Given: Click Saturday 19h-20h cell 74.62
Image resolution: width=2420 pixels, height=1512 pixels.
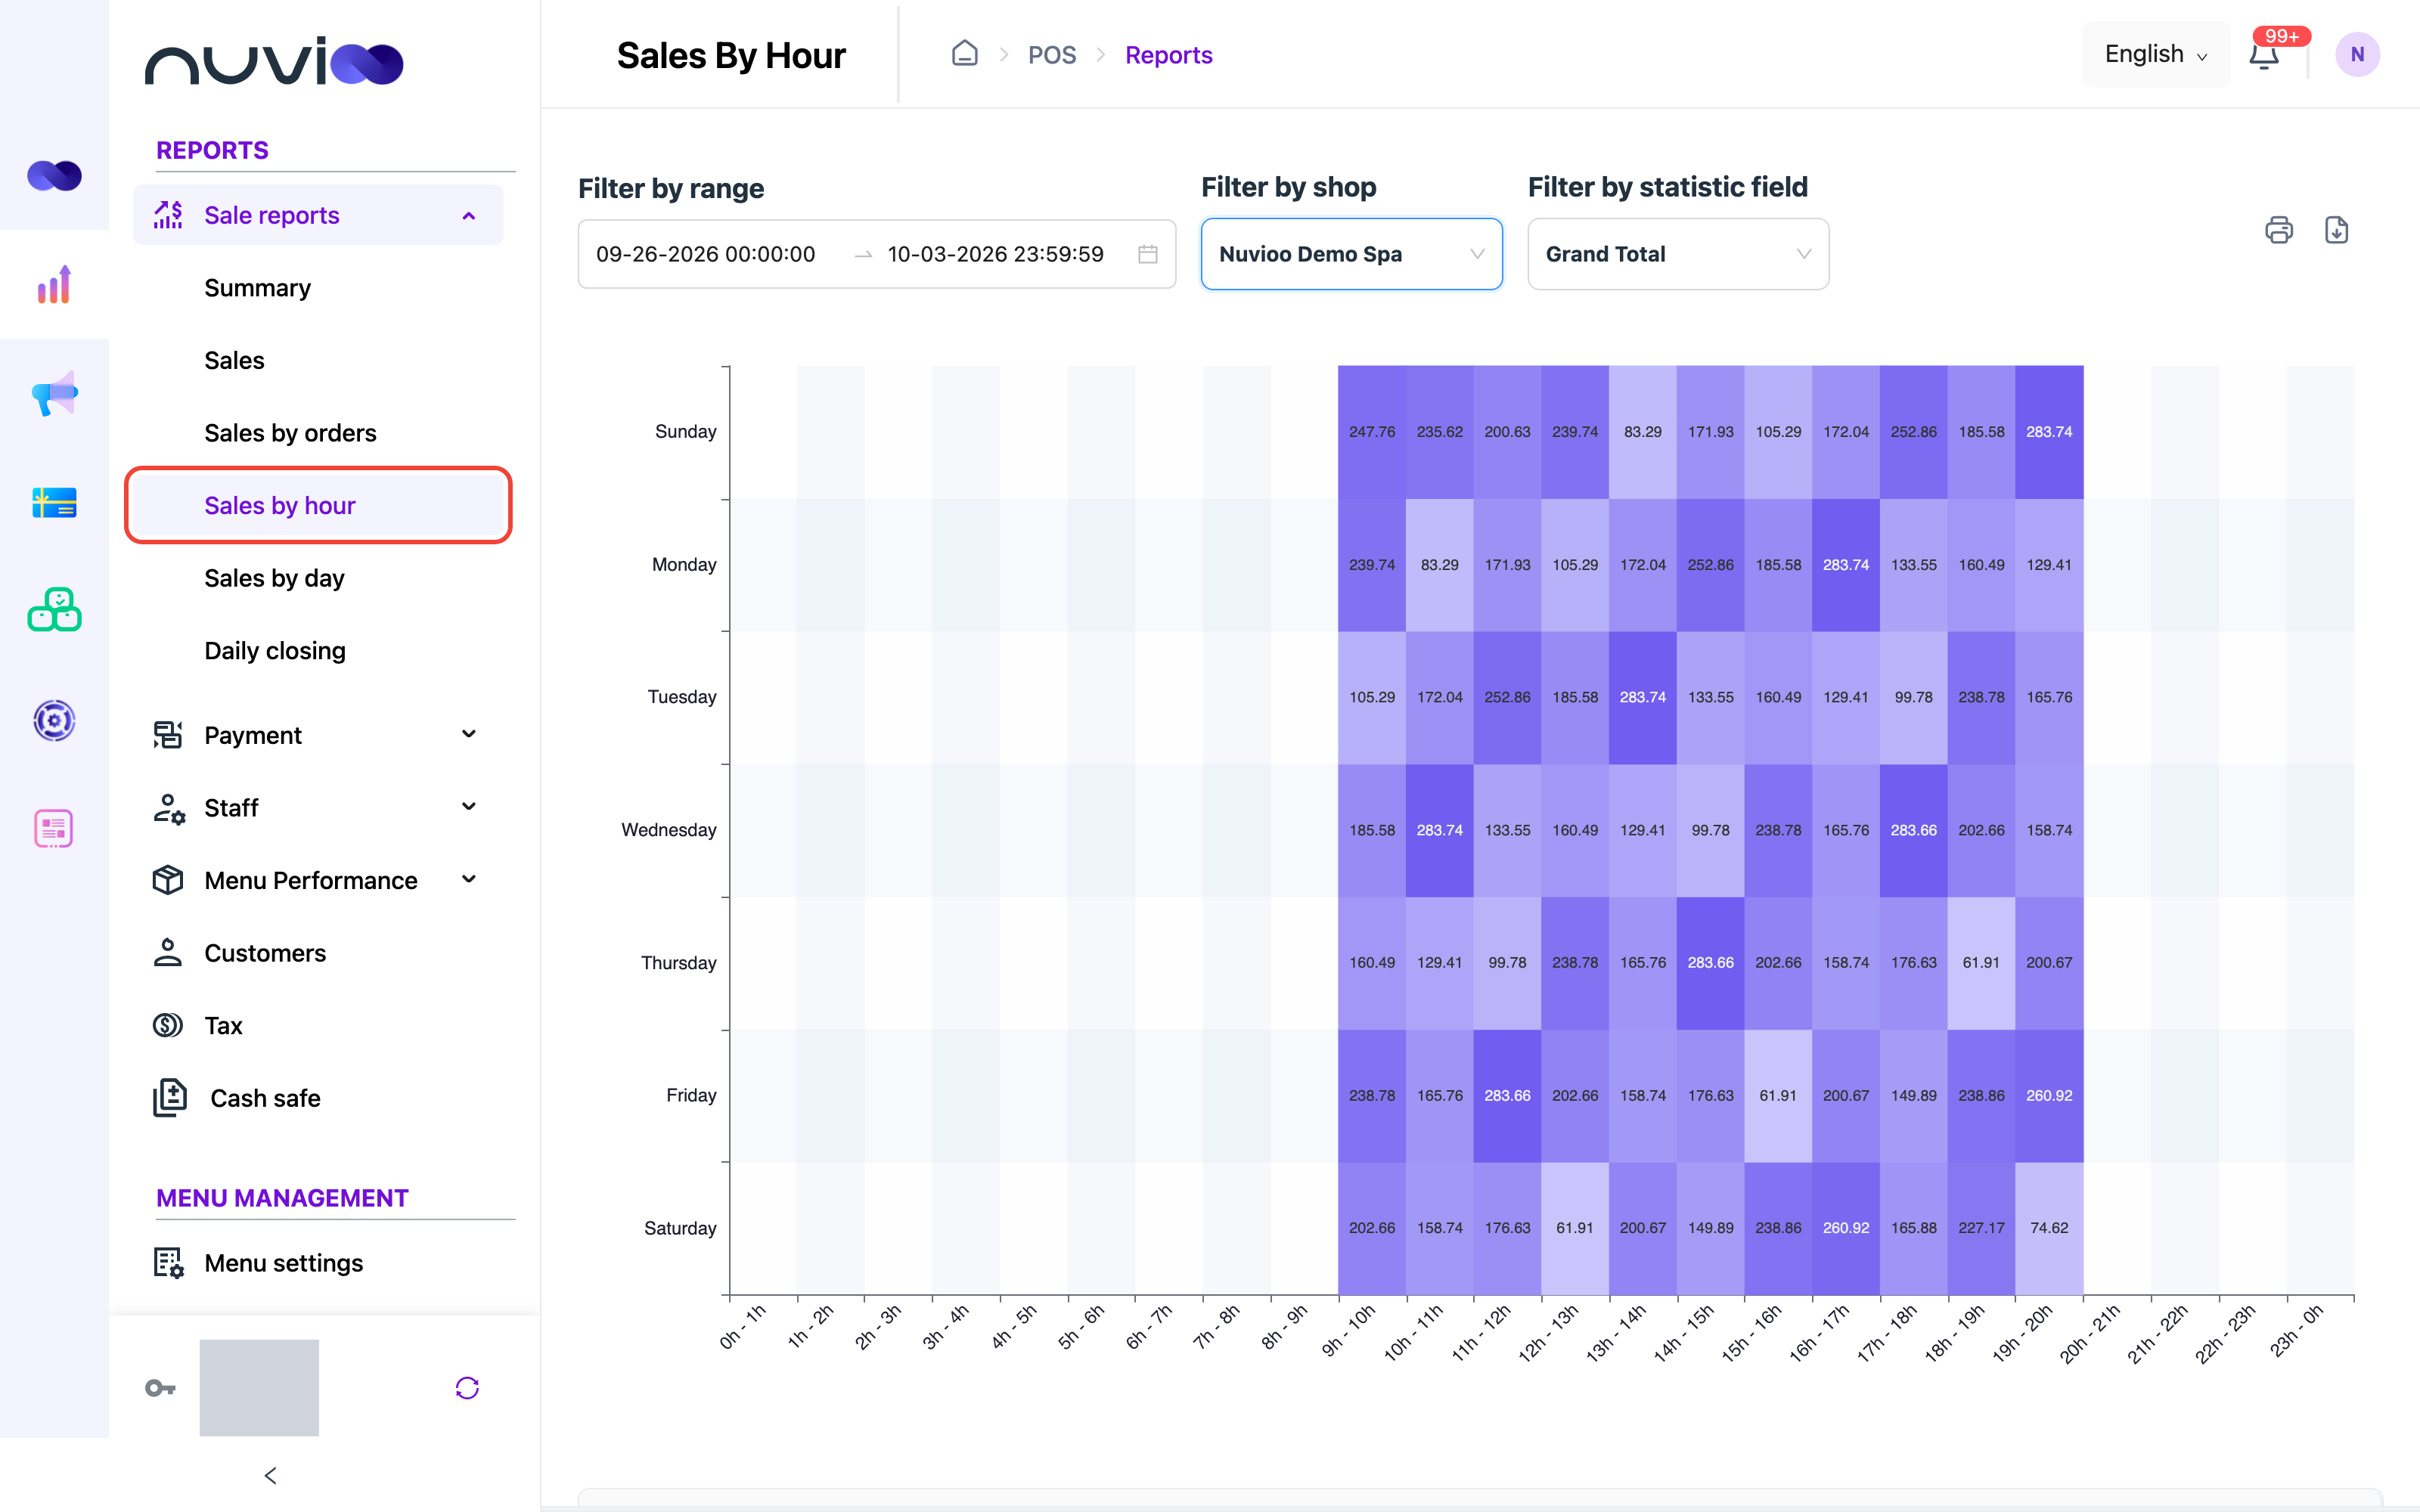Looking at the screenshot, I should 2049,1228.
